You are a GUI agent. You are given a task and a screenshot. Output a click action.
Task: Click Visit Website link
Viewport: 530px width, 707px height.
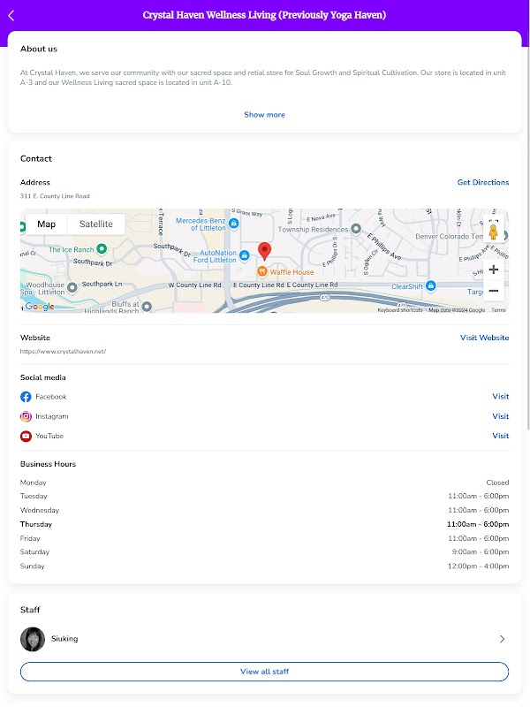point(484,338)
